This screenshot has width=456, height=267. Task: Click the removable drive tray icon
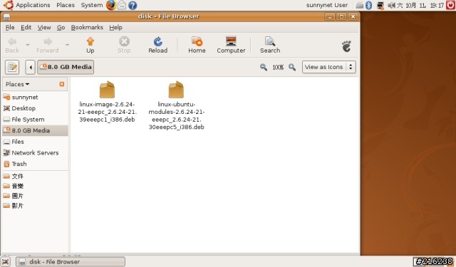coord(359,5)
